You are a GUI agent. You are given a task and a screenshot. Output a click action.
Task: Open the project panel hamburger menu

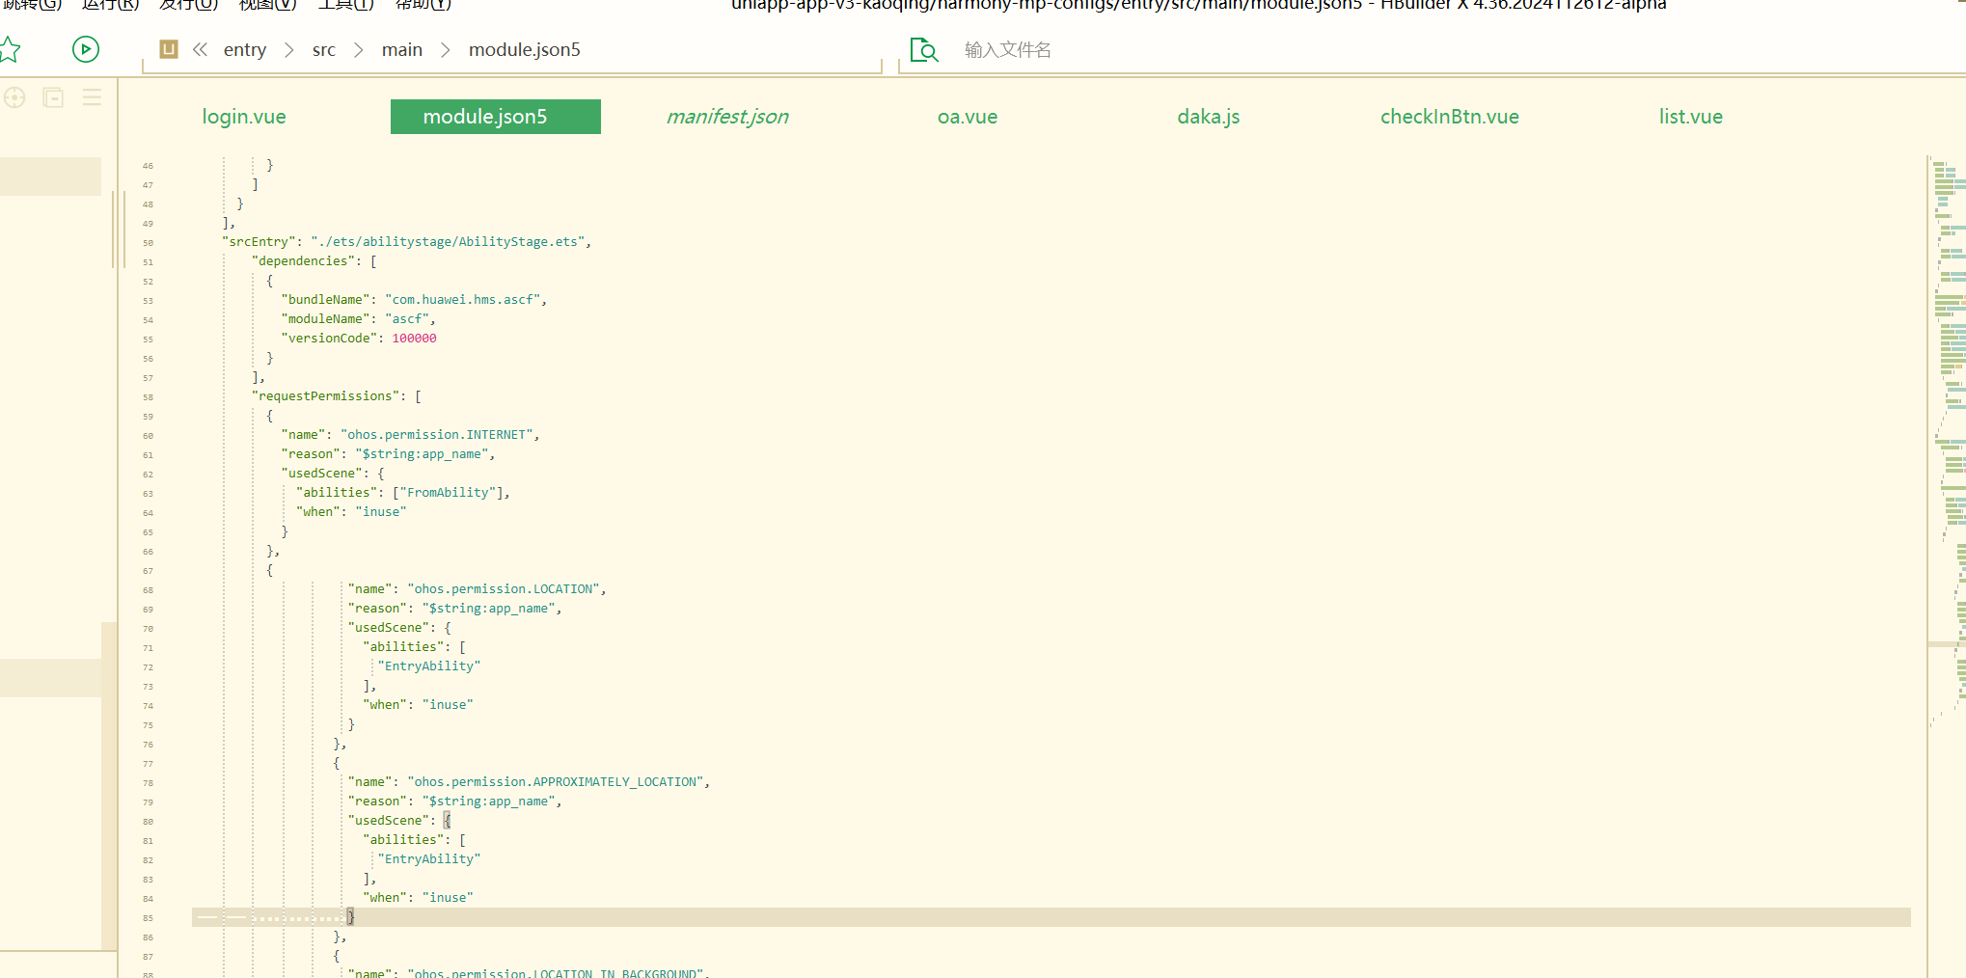pyautogui.click(x=92, y=97)
